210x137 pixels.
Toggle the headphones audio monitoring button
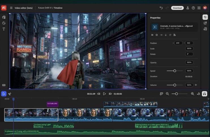(x=204, y=94)
